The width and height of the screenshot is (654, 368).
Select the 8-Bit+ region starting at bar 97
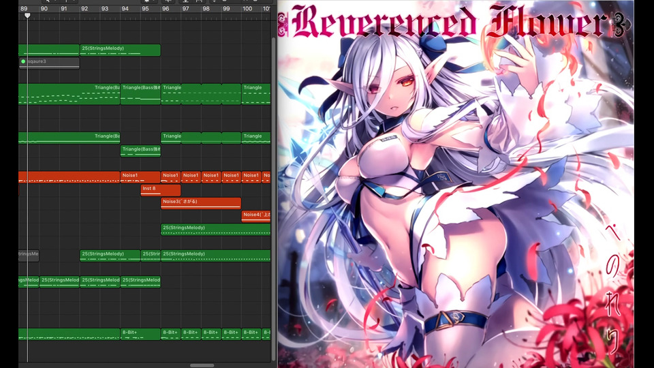pyautogui.click(x=191, y=334)
